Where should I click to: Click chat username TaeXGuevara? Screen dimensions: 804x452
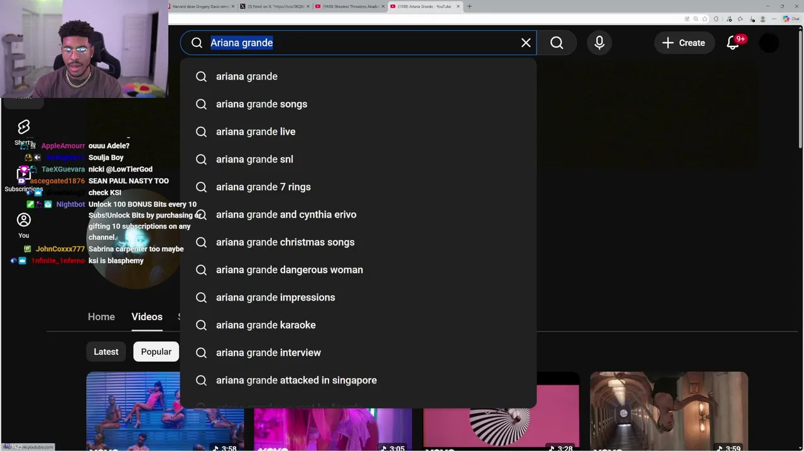(63, 169)
